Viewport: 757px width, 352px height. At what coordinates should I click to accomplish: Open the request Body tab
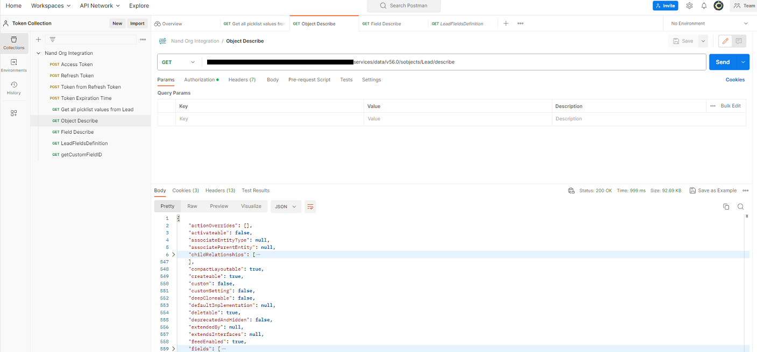click(x=273, y=80)
